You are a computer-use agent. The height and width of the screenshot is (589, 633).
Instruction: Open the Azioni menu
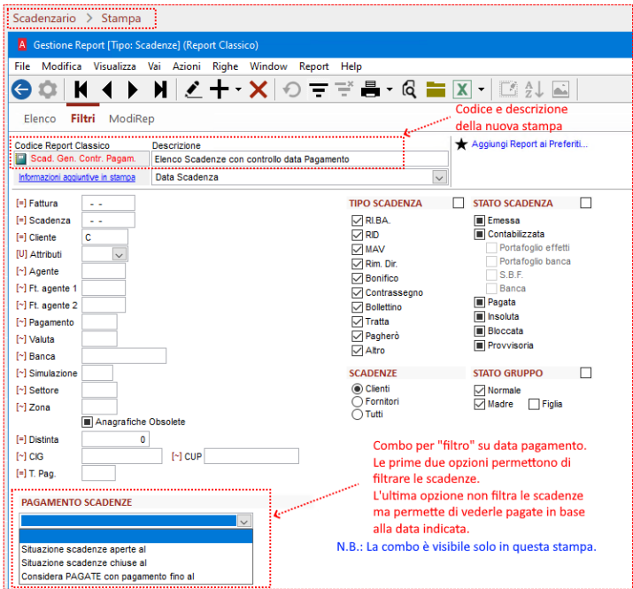coord(187,66)
